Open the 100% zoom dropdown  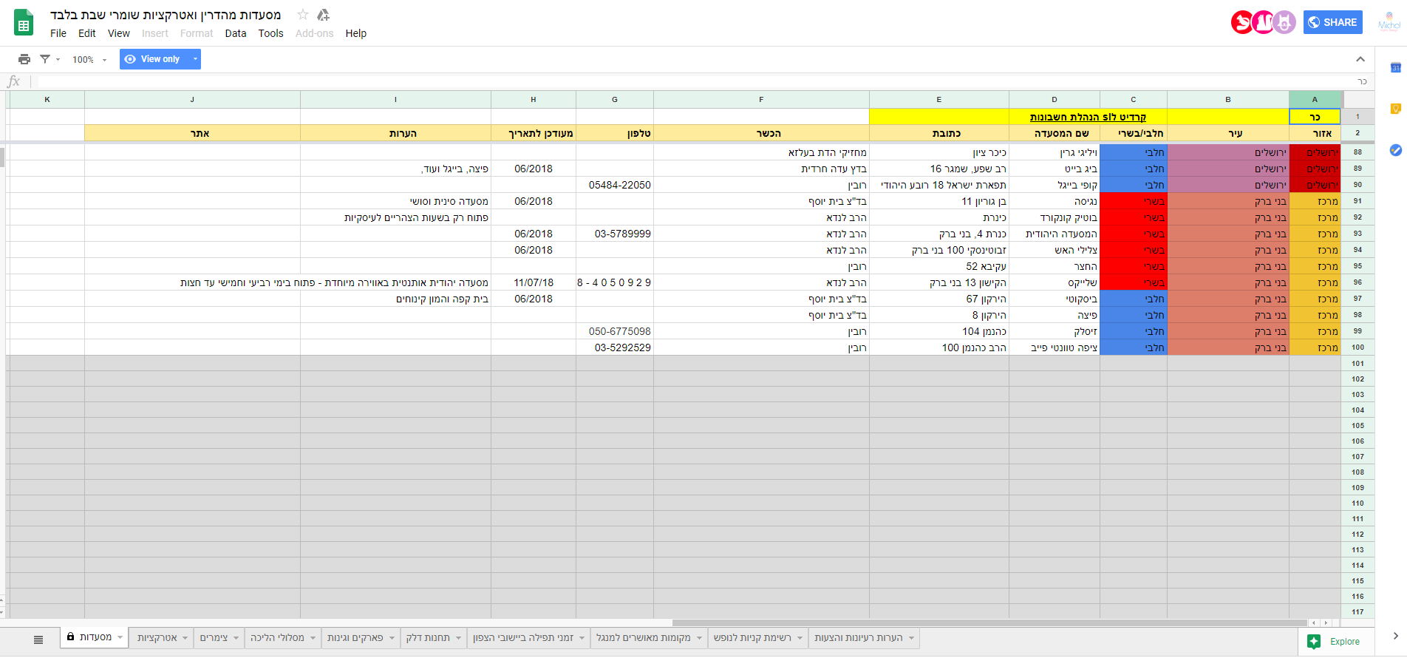click(89, 60)
